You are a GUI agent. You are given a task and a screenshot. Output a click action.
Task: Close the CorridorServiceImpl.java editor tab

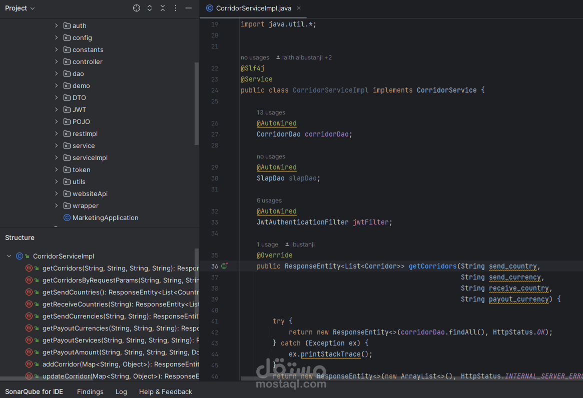[299, 8]
